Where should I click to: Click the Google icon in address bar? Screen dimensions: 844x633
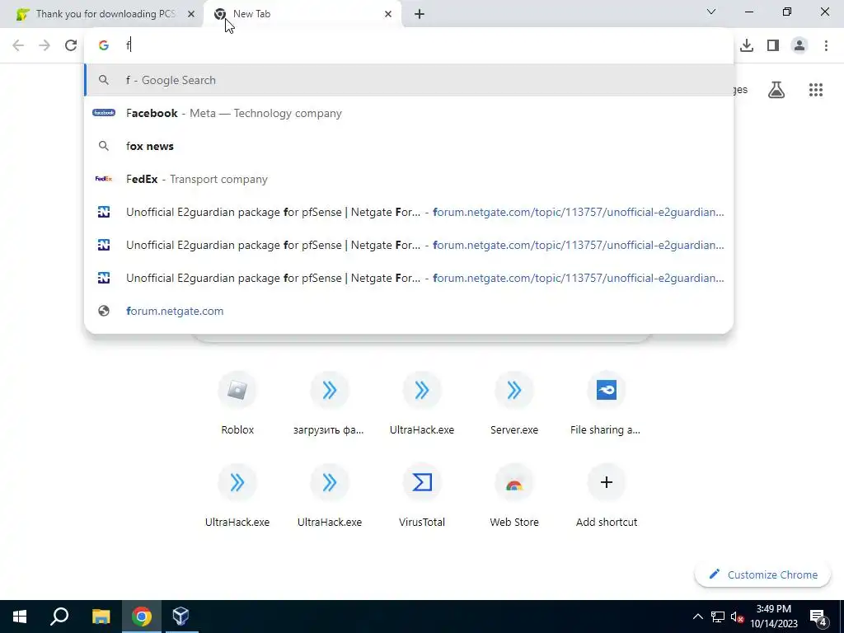[x=103, y=45]
